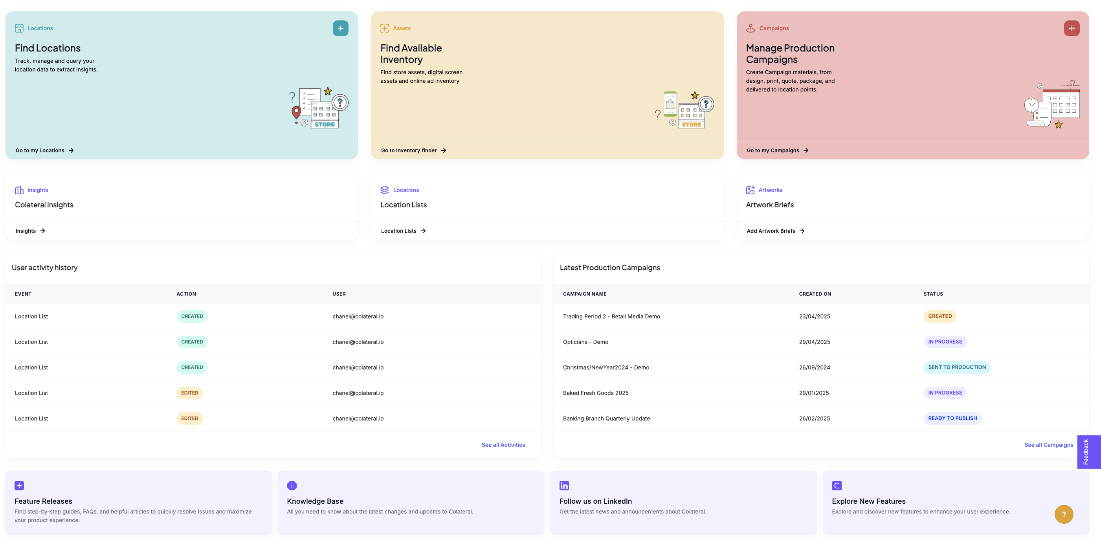Click the LinkedIn icon

[x=564, y=486]
